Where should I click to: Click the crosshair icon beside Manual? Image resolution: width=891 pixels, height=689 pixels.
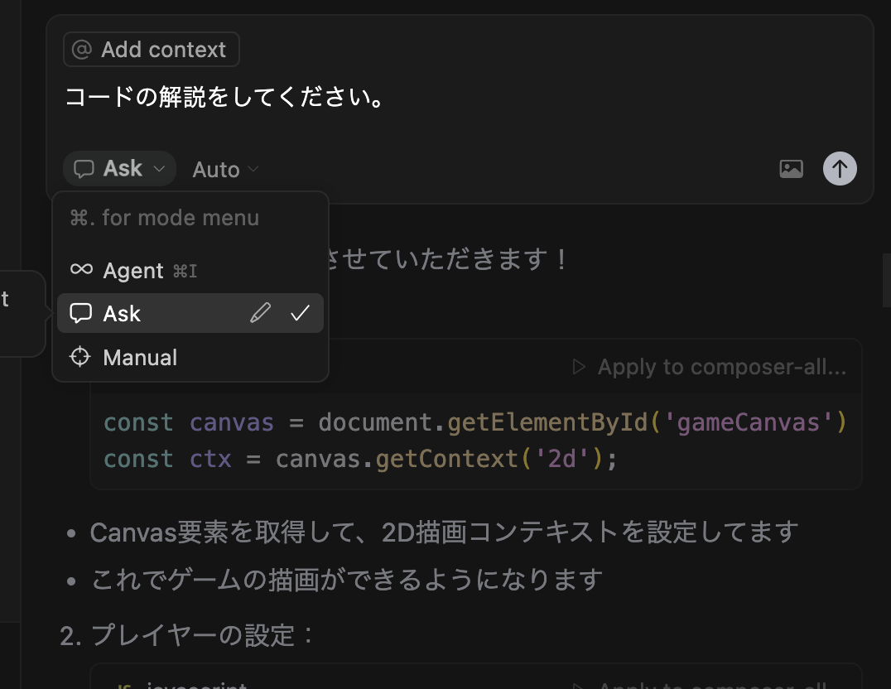click(79, 357)
